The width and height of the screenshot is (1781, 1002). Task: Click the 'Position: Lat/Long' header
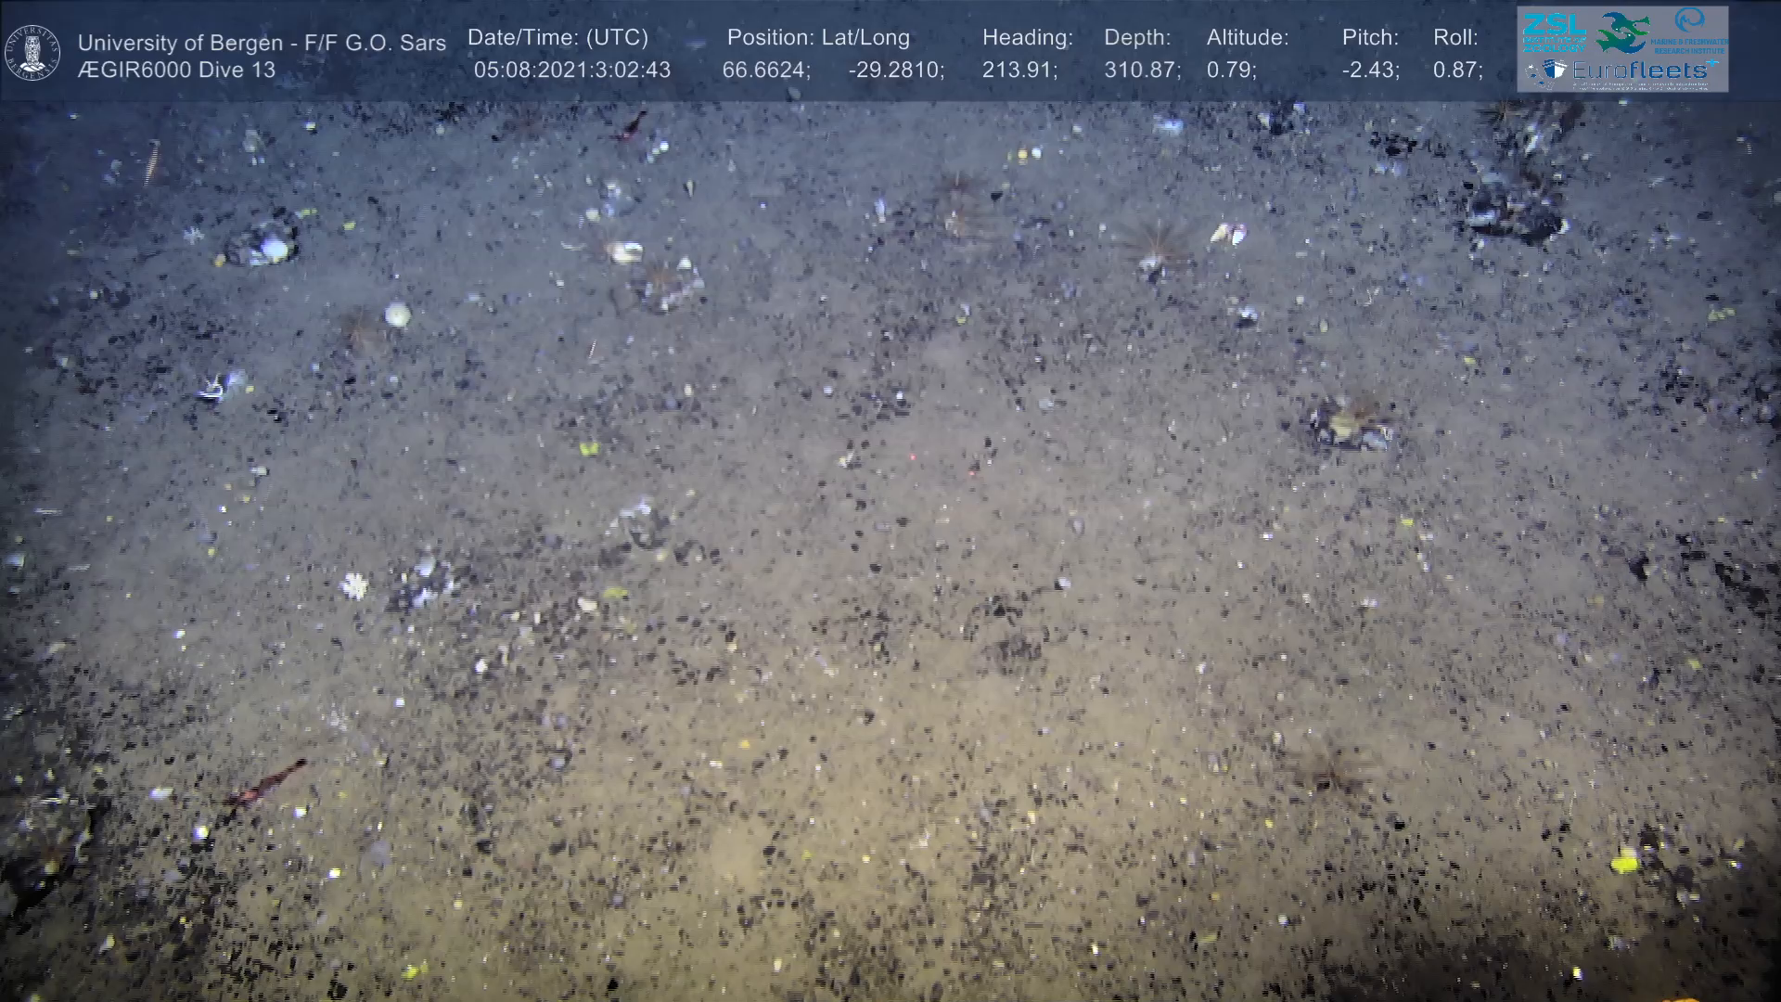click(818, 37)
